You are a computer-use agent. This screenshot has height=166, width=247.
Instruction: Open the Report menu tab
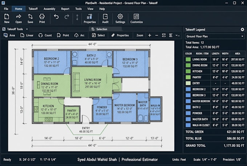tap(65, 9)
